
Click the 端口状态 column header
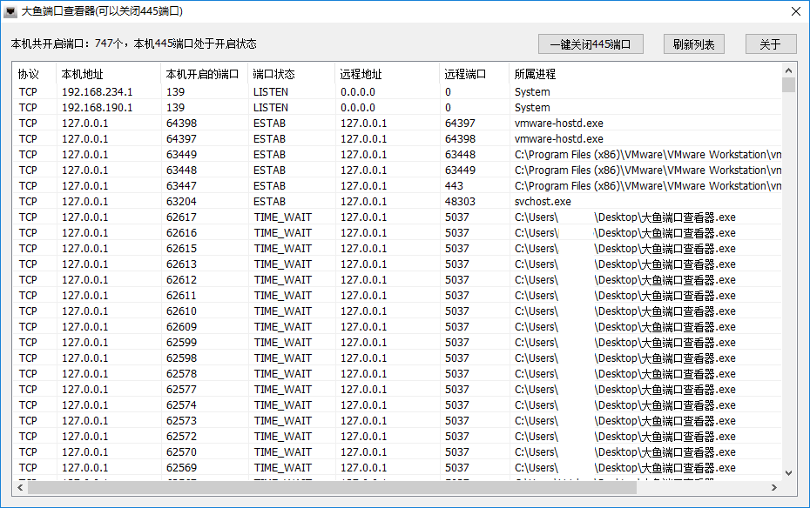[274, 74]
